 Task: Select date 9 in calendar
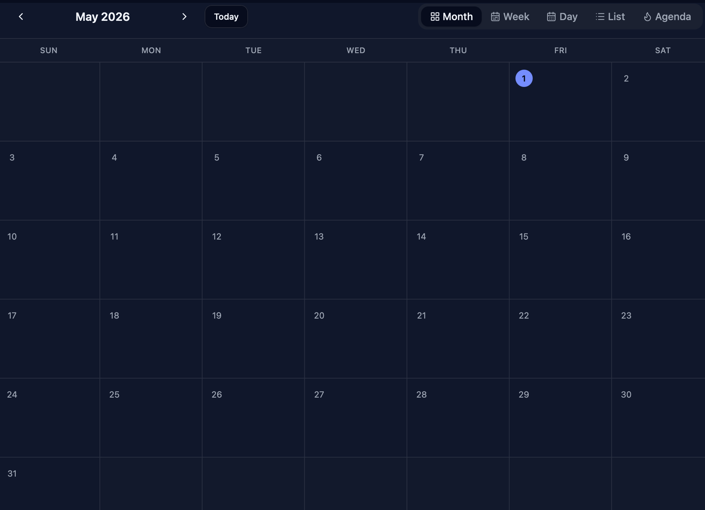click(626, 157)
